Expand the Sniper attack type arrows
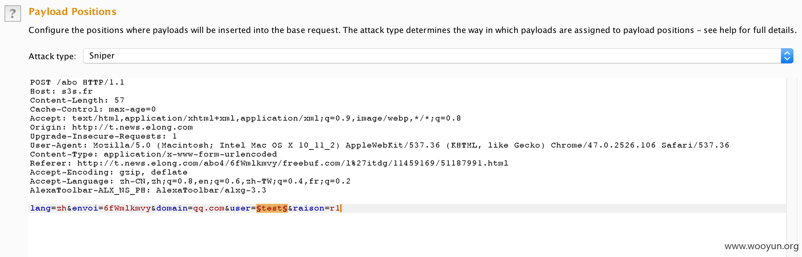 (787, 56)
